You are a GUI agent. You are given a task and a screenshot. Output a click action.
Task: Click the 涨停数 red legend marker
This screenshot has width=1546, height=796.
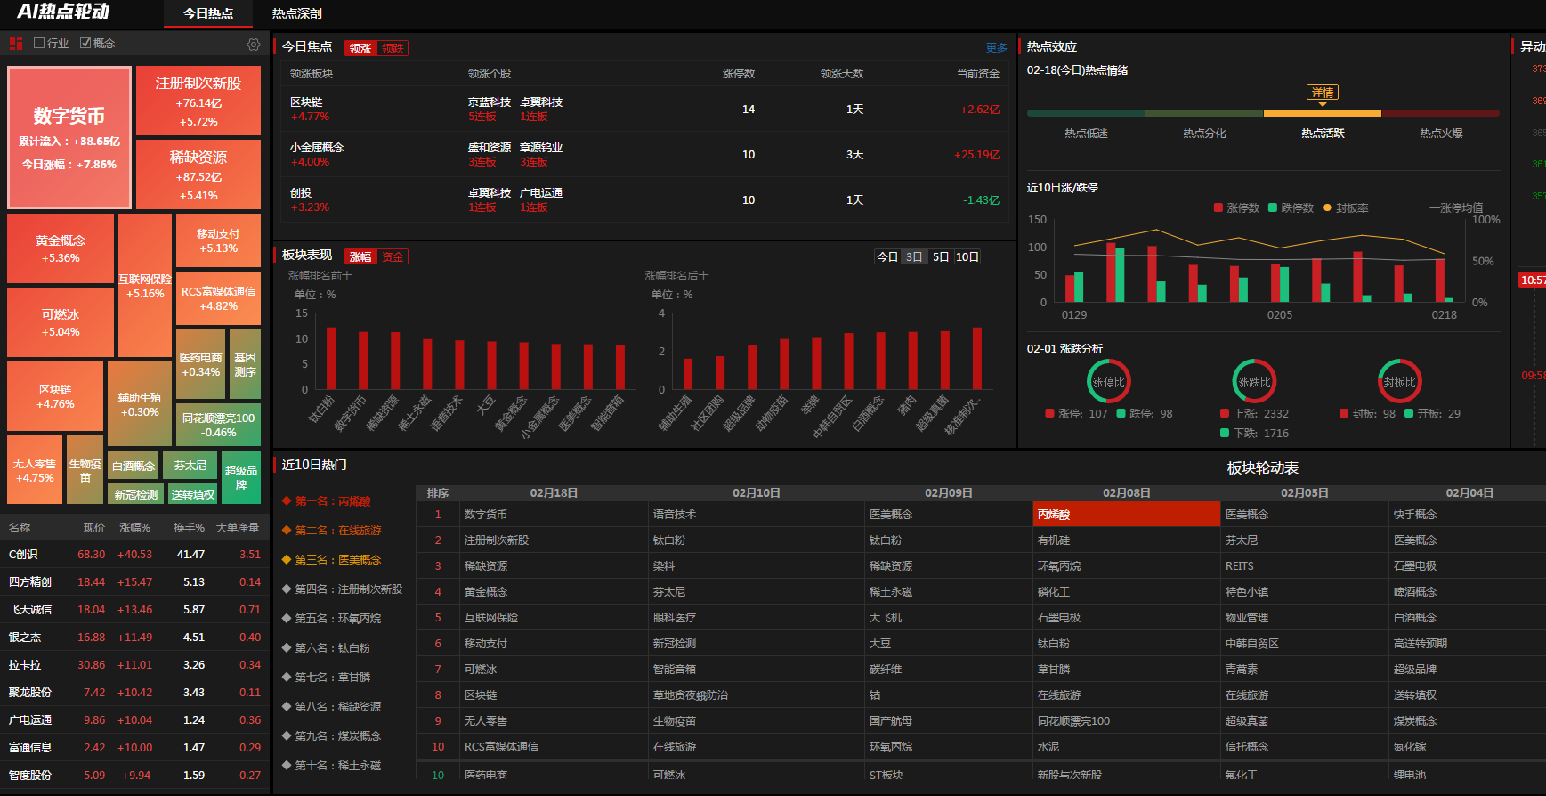1218,207
